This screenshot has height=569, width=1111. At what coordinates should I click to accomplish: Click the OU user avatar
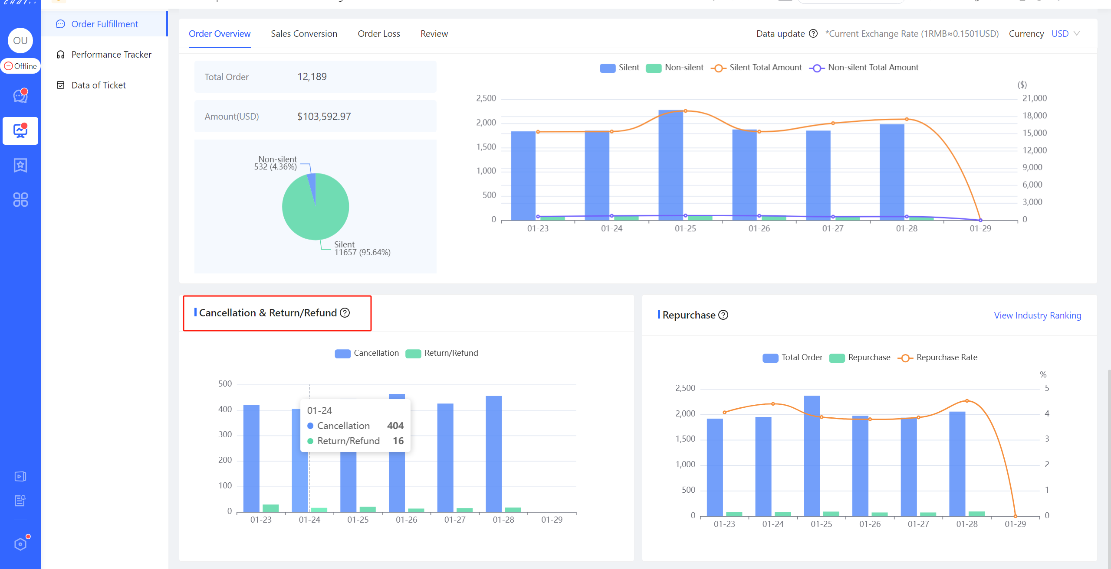pos(20,40)
